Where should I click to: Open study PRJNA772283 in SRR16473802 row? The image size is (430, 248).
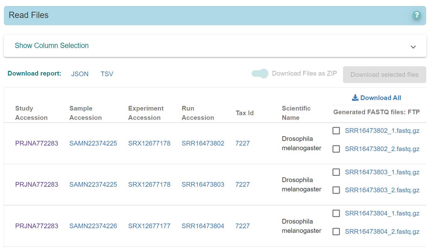[37, 143]
